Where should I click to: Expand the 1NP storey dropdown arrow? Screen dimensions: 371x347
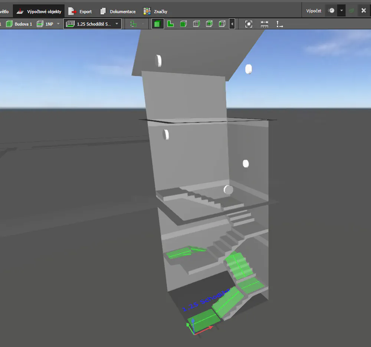coord(58,24)
